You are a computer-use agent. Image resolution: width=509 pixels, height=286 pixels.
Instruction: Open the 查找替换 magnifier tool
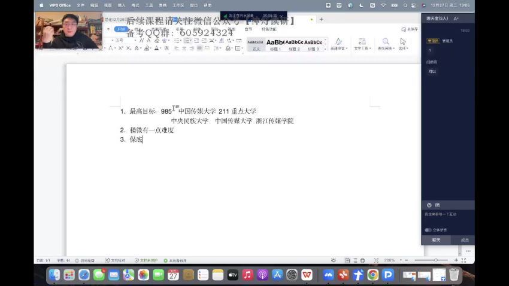click(386, 44)
